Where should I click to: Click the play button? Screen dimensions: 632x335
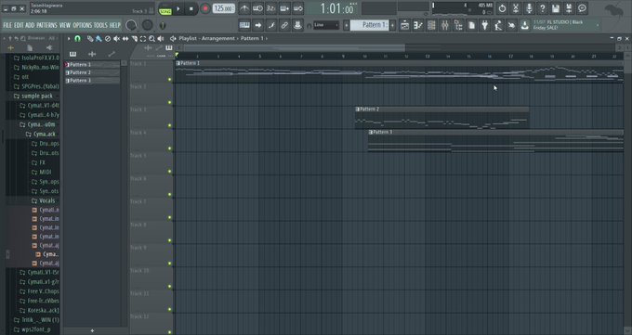pyautogui.click(x=178, y=8)
